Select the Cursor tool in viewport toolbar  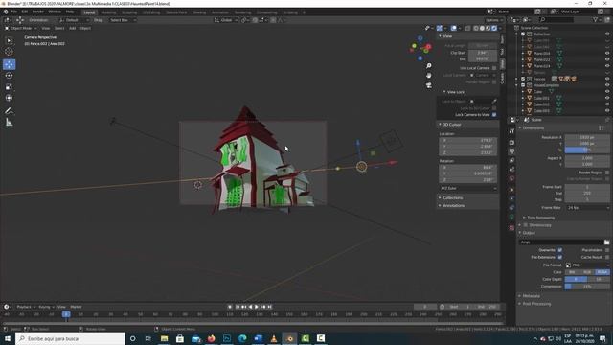click(9, 51)
